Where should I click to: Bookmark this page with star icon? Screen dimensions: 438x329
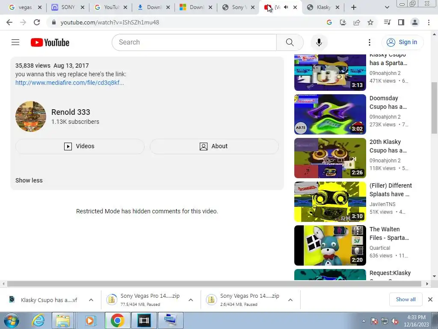(x=370, y=22)
